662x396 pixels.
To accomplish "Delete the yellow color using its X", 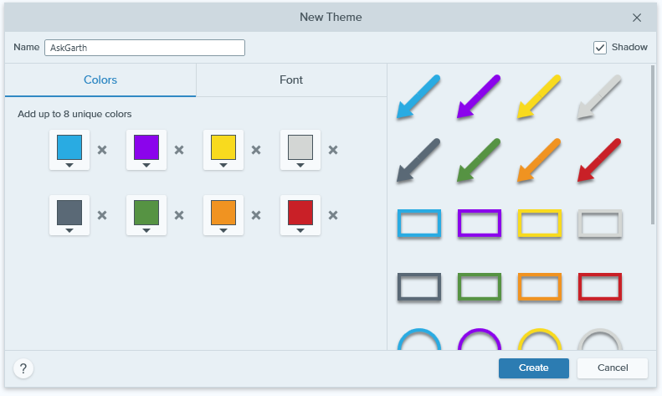I will point(256,150).
